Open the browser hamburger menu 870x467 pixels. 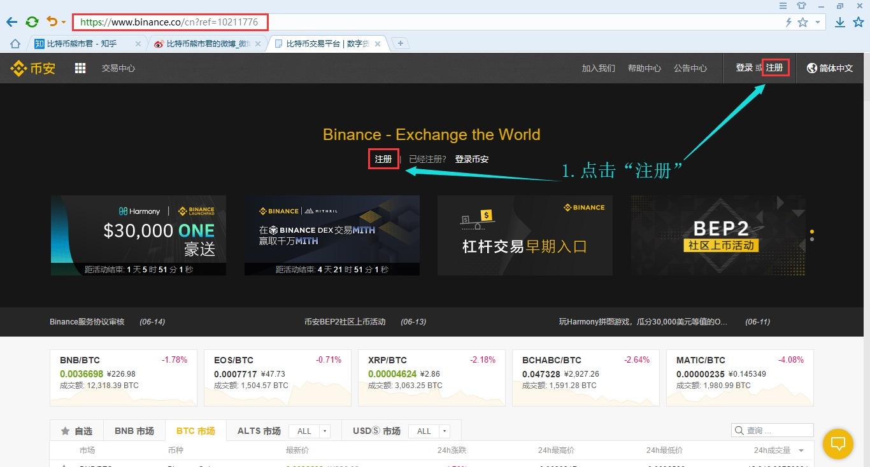783,6
